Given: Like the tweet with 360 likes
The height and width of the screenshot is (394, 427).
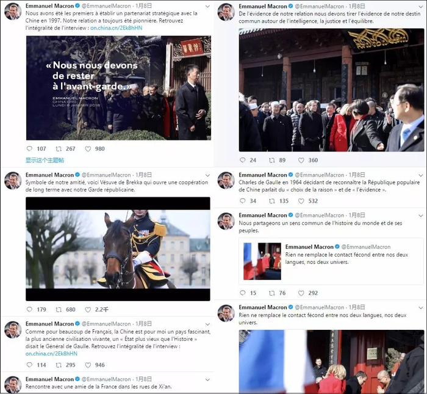Looking at the screenshot, I should point(301,160).
